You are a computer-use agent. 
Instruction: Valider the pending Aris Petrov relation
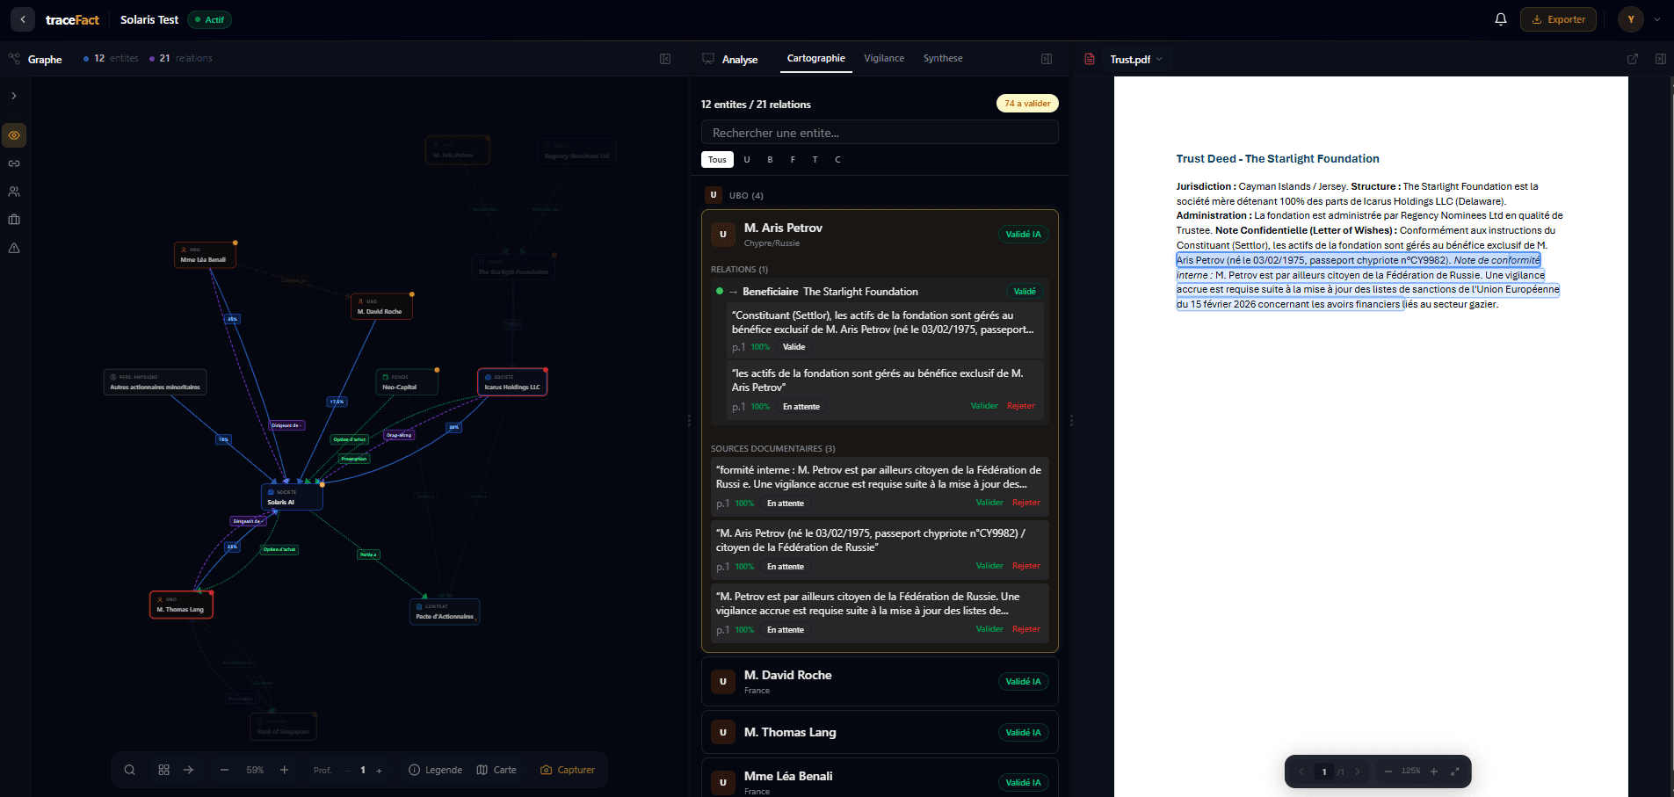(x=984, y=406)
